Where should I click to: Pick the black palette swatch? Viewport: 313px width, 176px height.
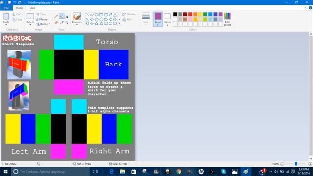175,14
